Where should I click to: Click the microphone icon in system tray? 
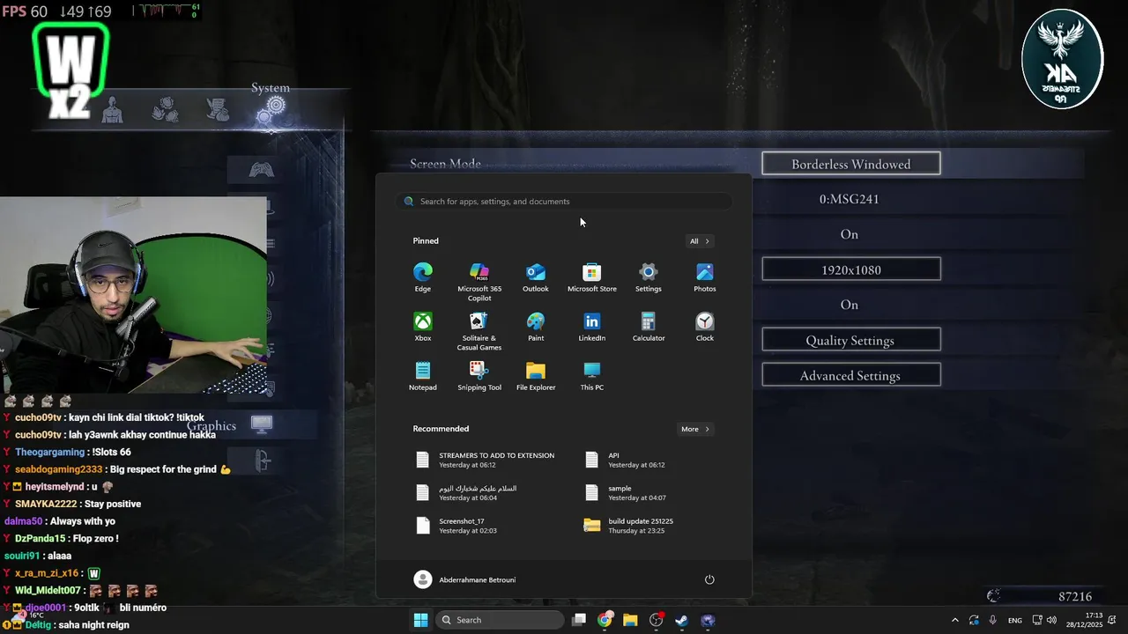993,620
